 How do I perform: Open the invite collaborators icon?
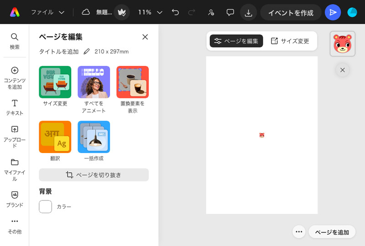[x=211, y=12]
